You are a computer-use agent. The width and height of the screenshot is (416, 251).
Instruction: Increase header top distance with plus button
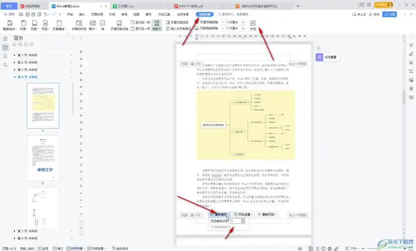tap(243, 22)
